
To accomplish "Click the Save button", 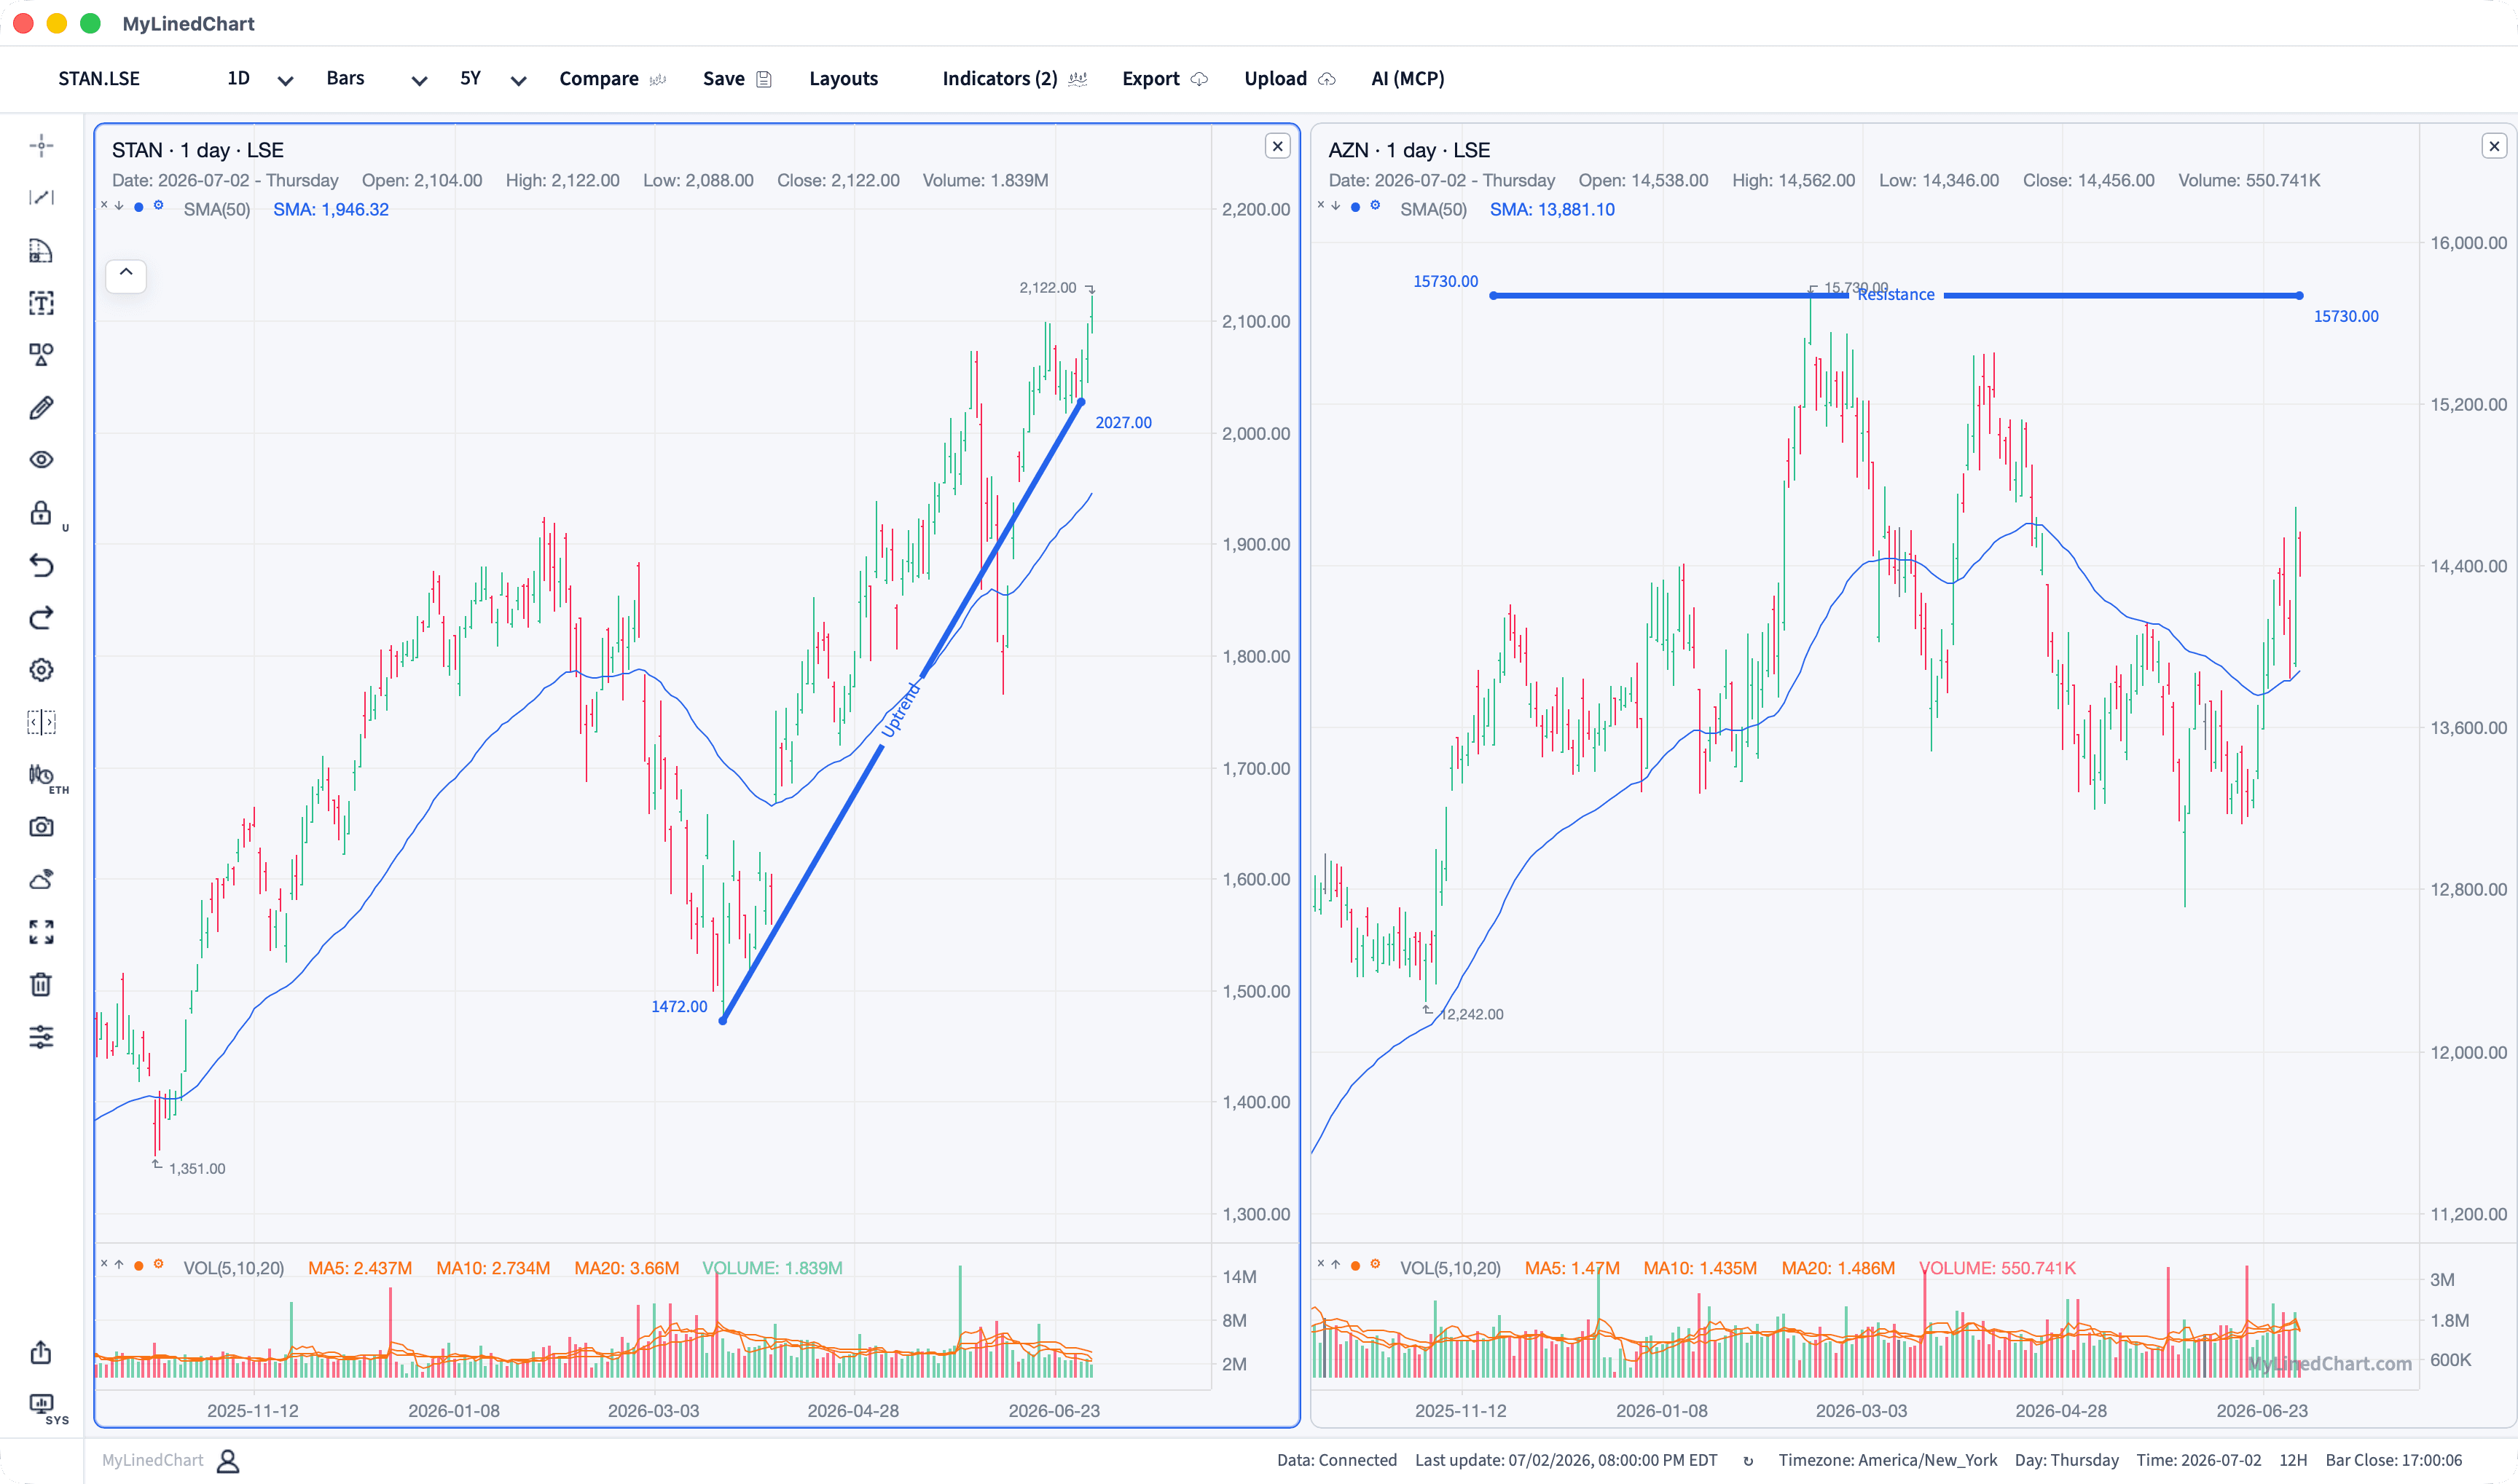I will coord(737,79).
